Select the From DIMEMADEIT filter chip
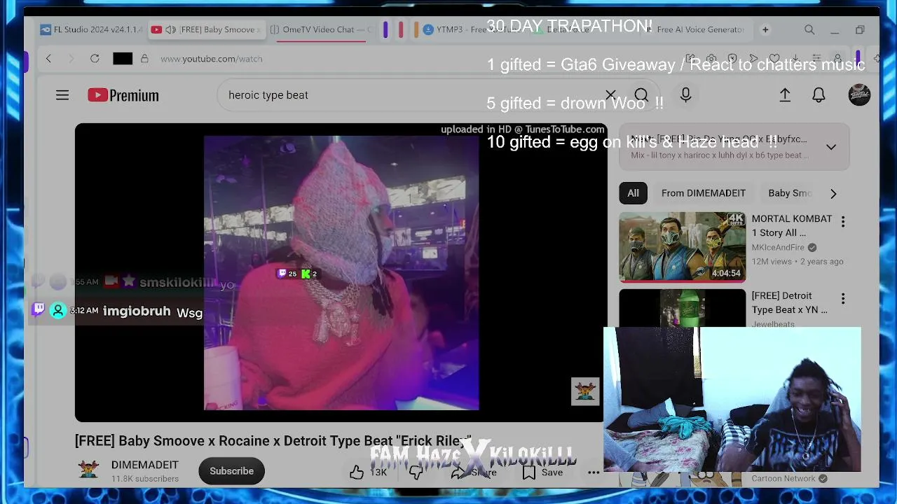 pos(704,193)
